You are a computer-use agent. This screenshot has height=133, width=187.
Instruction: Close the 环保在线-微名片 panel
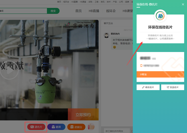(183, 4)
